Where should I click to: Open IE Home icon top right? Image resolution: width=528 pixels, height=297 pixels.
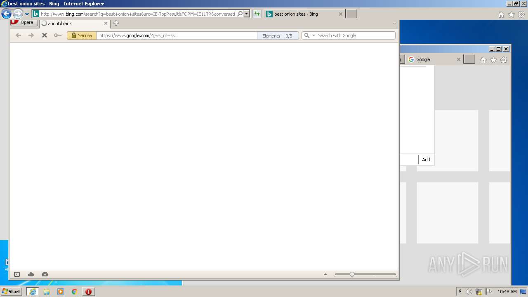point(501,14)
